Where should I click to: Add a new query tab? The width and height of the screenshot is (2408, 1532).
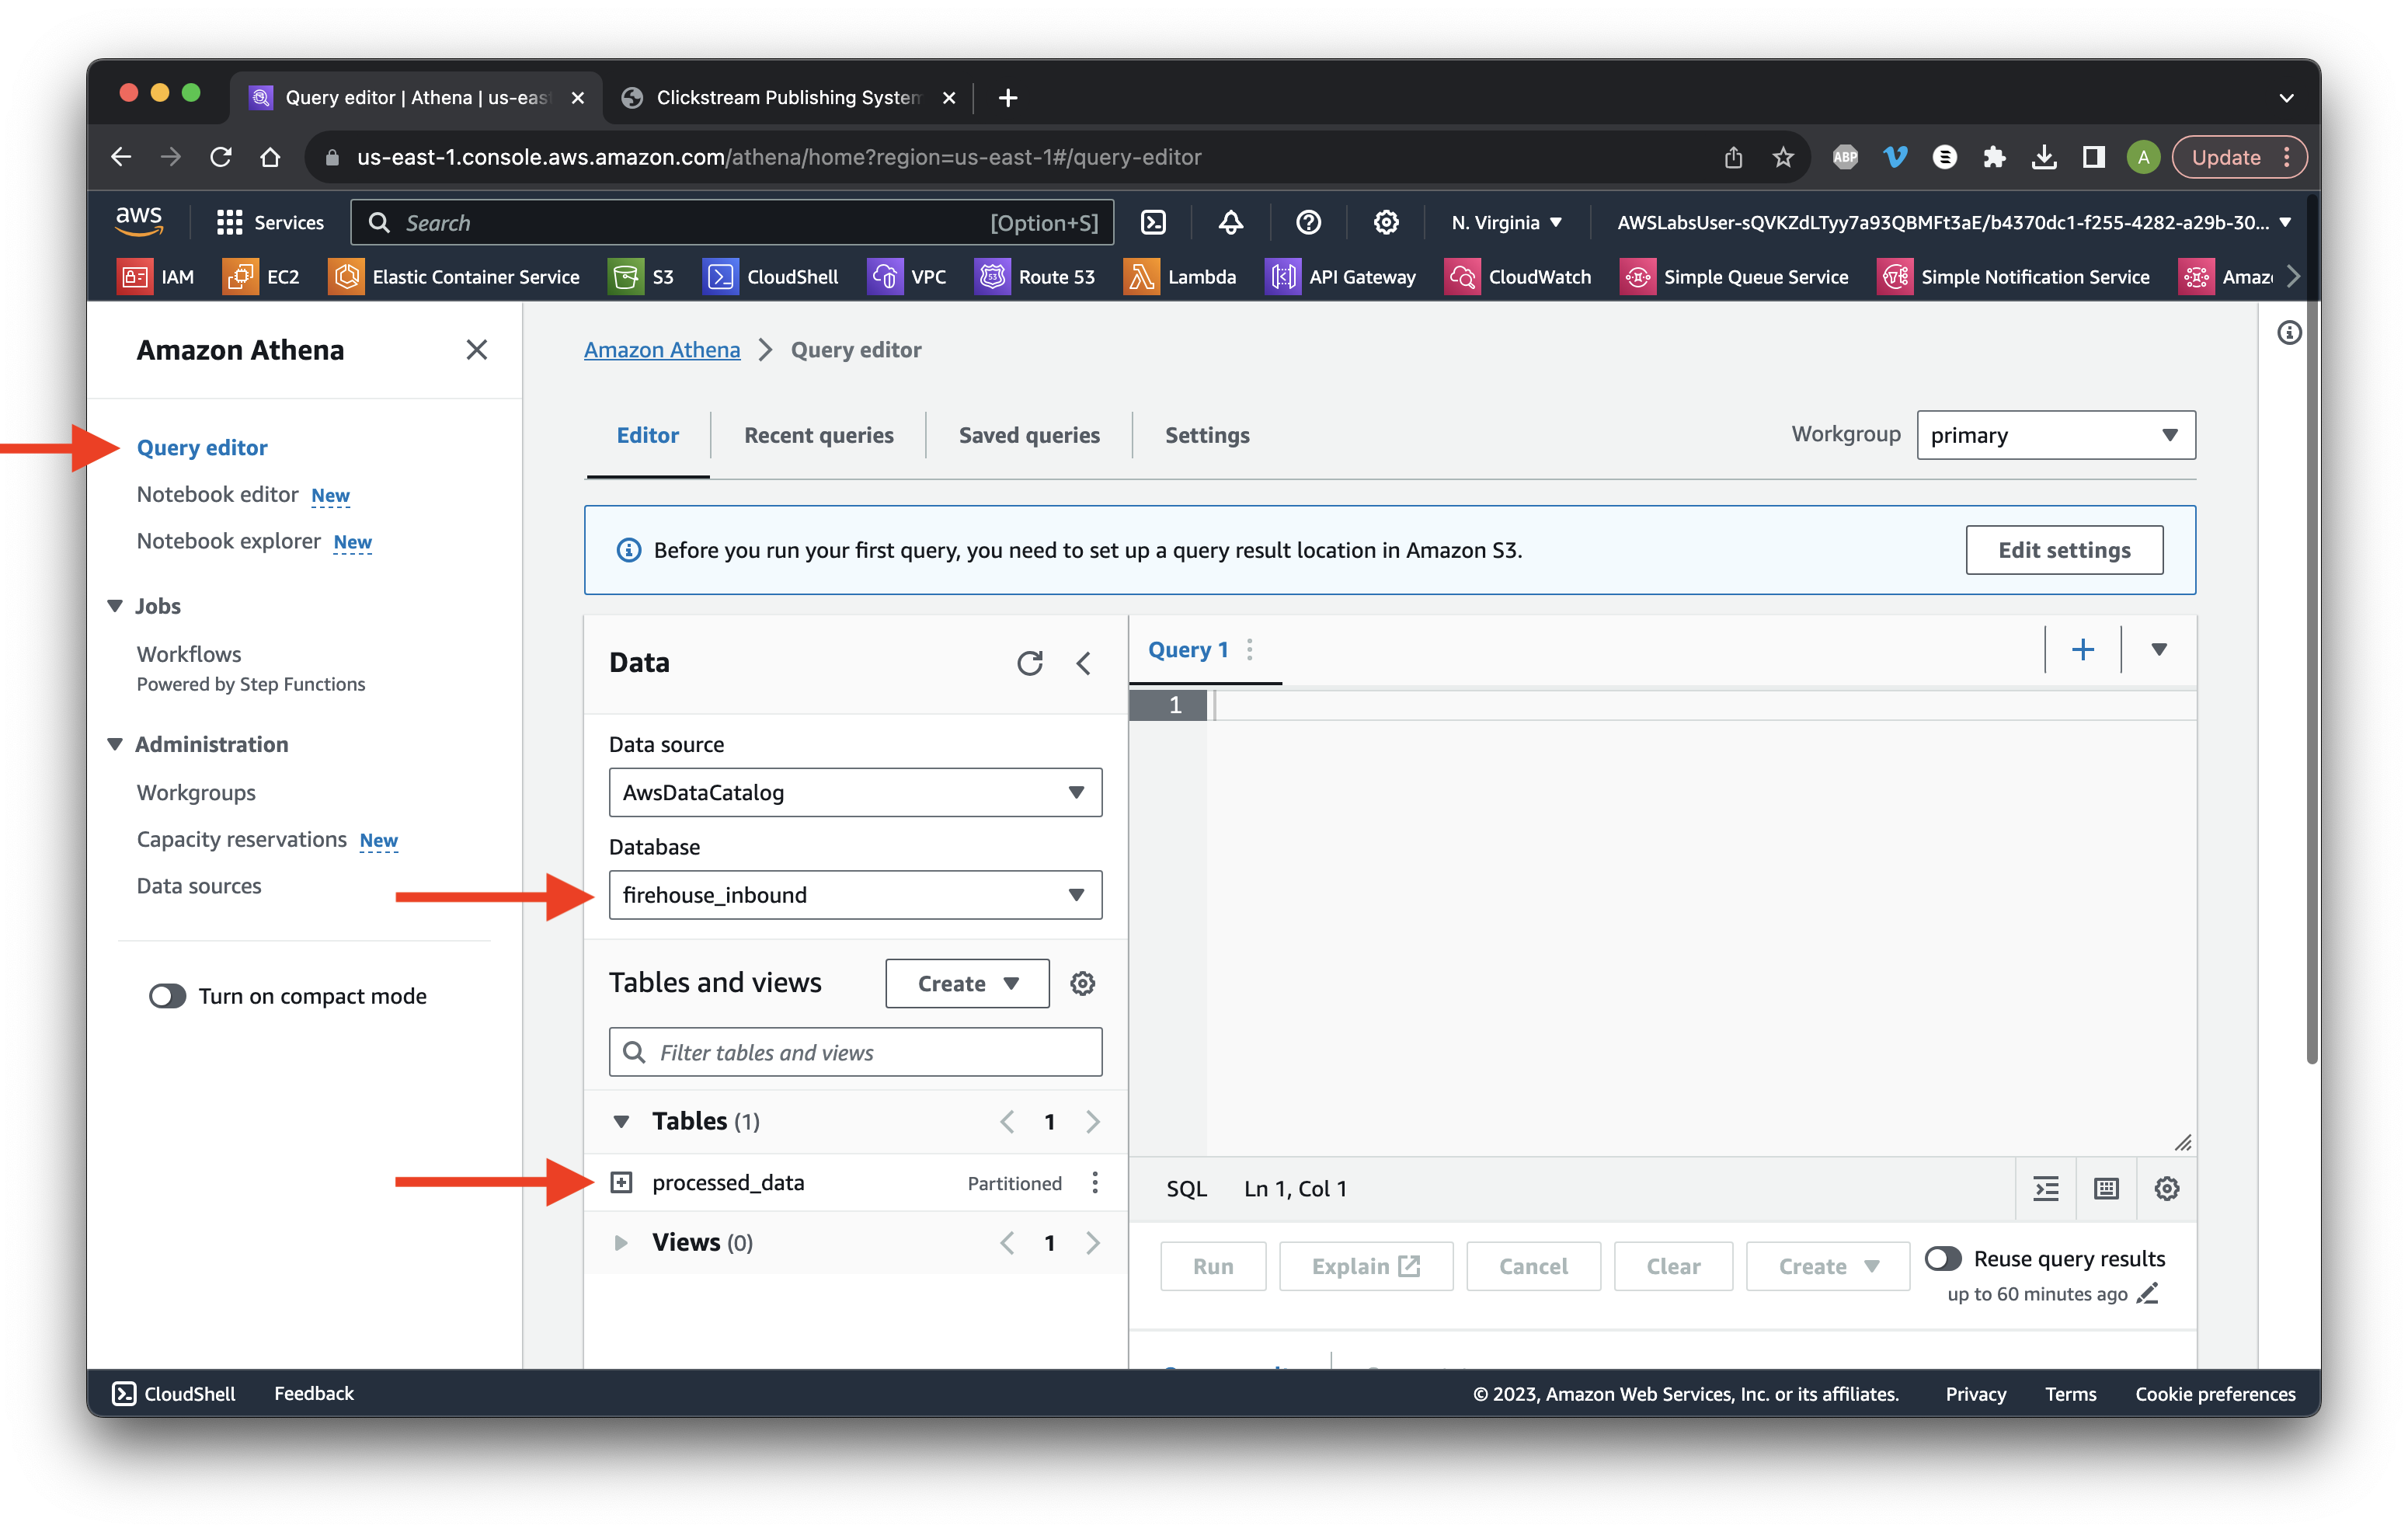click(x=2083, y=649)
